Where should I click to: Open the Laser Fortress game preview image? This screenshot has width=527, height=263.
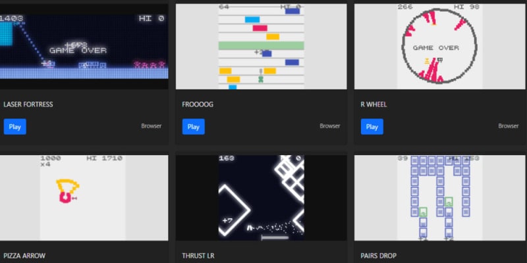tap(84, 46)
